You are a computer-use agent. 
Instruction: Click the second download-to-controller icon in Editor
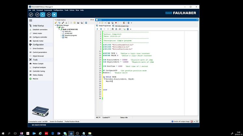coord(116,29)
